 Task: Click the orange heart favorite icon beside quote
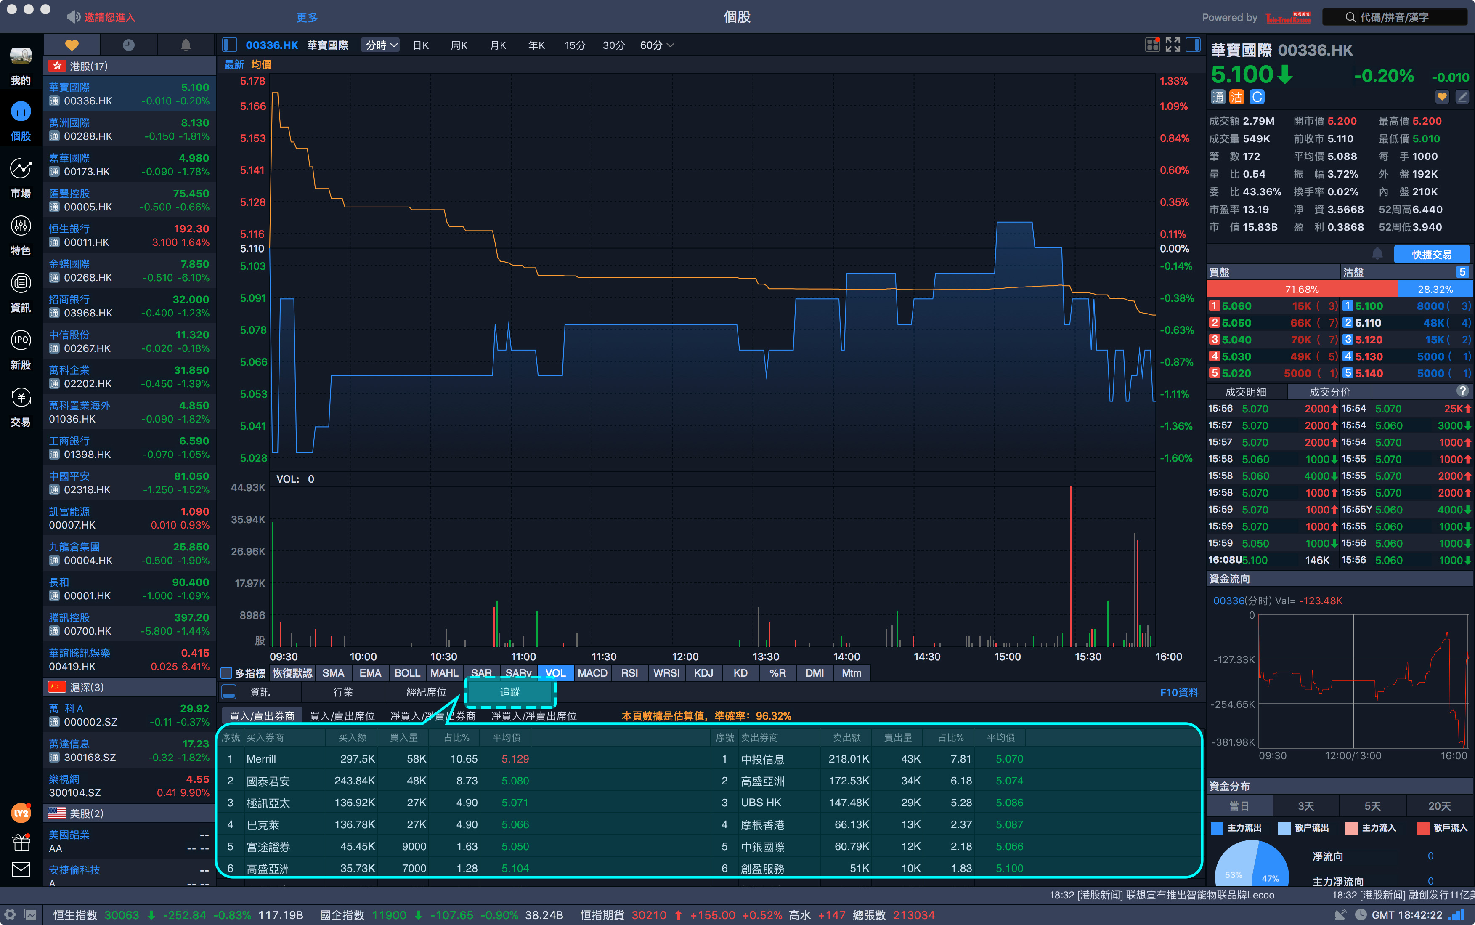(1442, 97)
